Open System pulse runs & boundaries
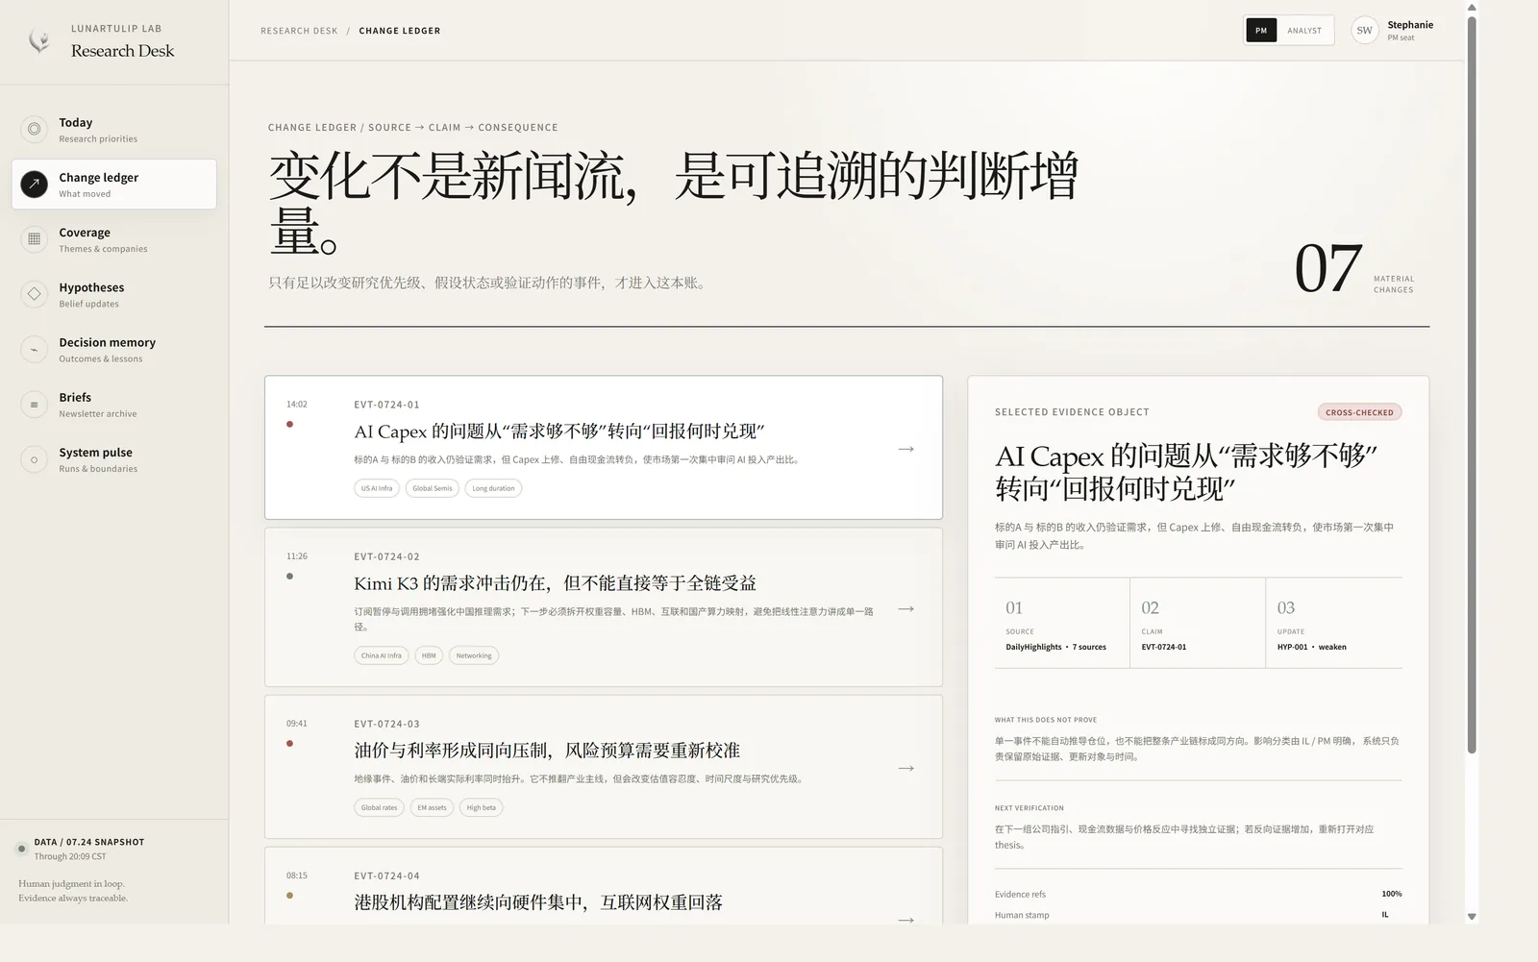The image size is (1538, 962). (x=113, y=459)
